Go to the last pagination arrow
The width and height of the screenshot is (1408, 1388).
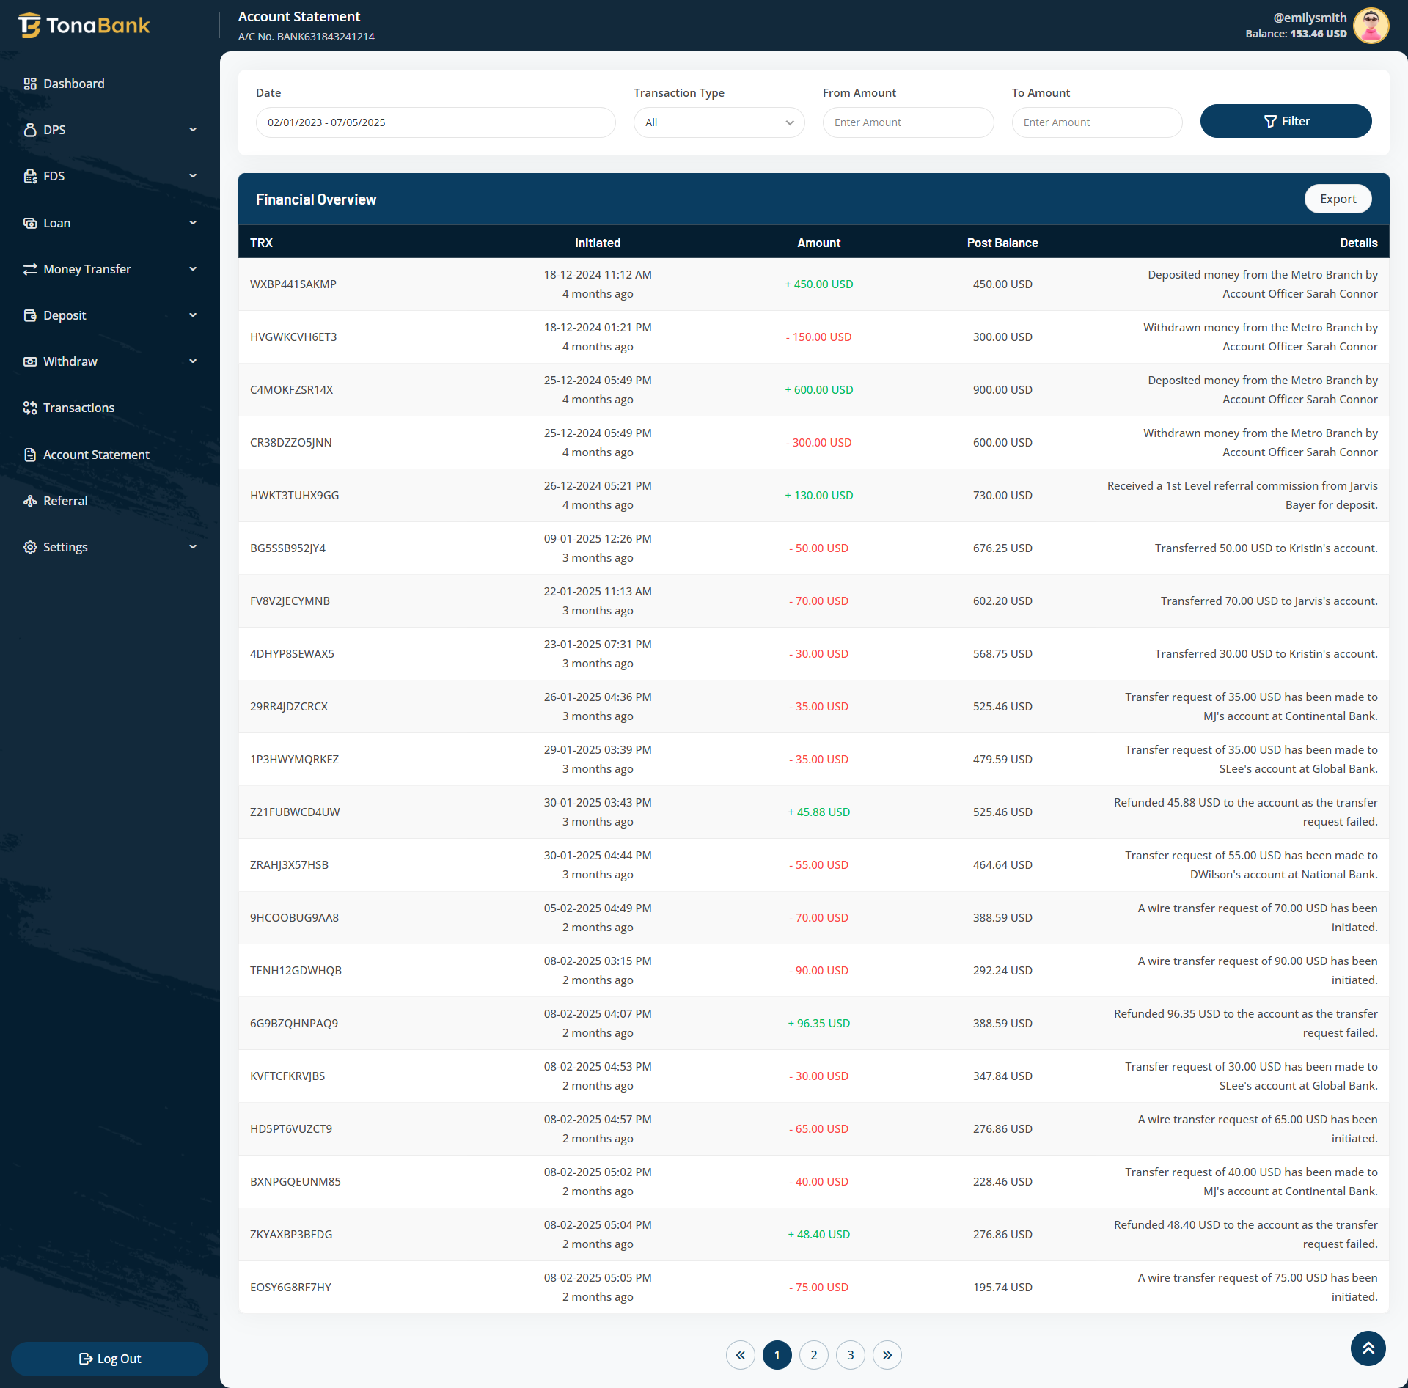click(887, 1355)
